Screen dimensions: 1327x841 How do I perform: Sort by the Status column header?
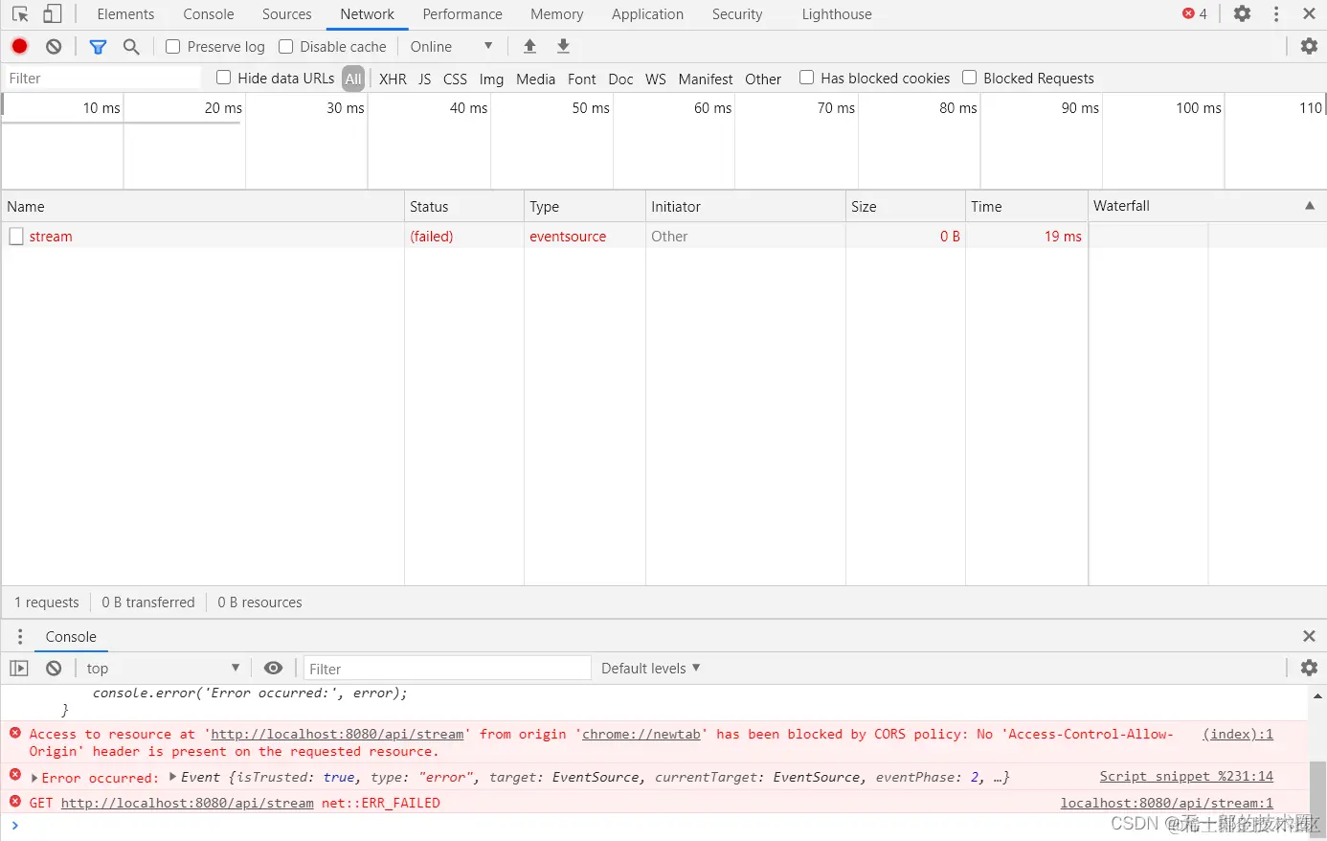[x=464, y=207]
